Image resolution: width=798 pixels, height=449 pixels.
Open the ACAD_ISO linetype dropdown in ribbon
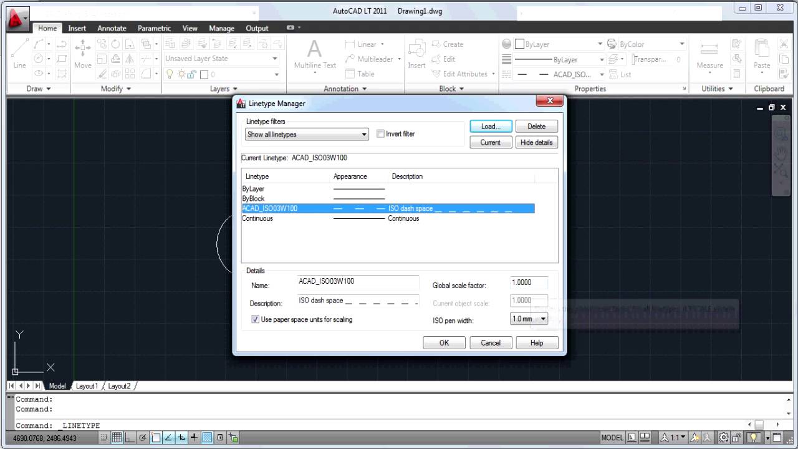pos(560,74)
